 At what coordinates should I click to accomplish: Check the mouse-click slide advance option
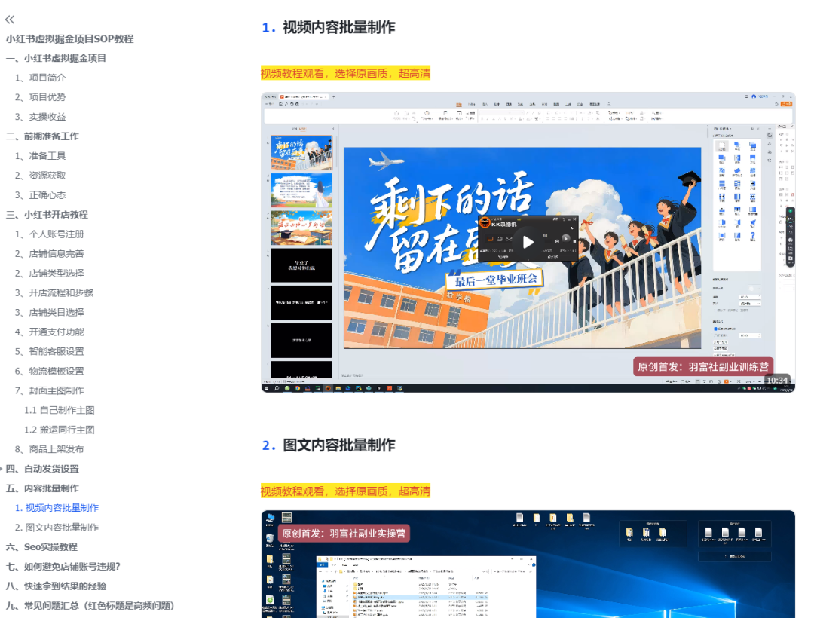[715, 329]
